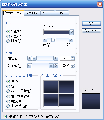
Task: Increase 終了値 percent with spinner up arrow
Action: pos(73,65)
